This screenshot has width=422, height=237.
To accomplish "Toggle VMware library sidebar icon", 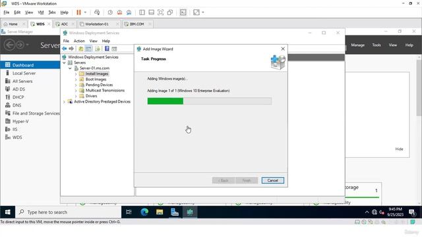I will [x=142, y=13].
